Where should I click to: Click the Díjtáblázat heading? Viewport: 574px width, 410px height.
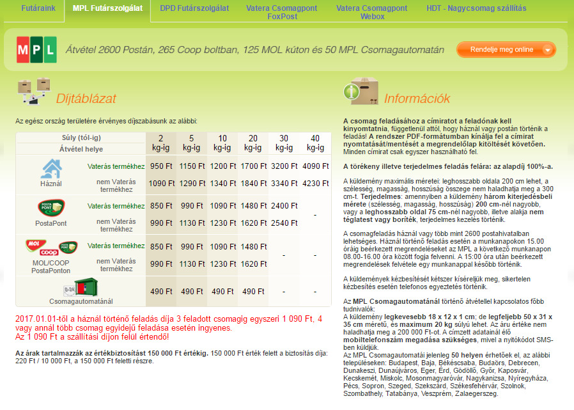86,99
